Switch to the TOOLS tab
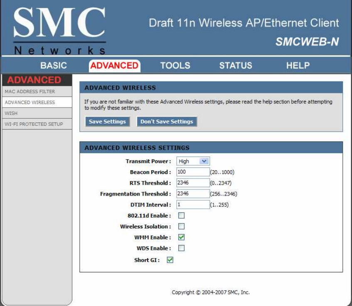 [175, 66]
